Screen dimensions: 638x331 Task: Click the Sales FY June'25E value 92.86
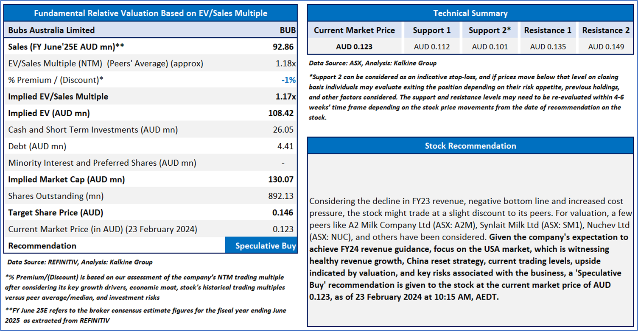point(284,47)
